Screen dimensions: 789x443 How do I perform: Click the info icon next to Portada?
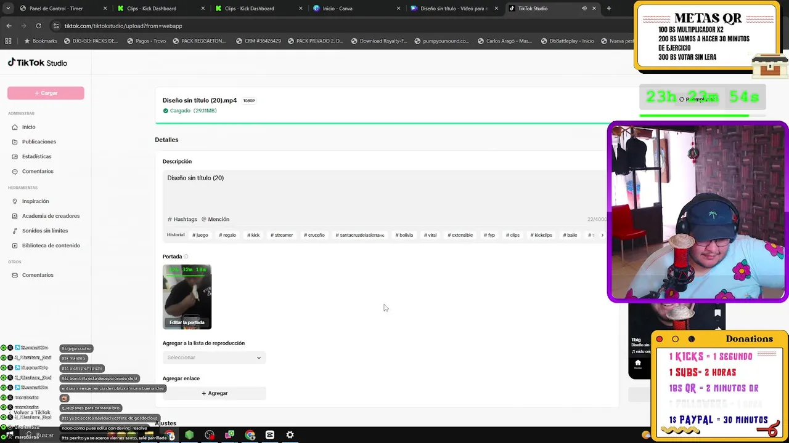(x=186, y=257)
